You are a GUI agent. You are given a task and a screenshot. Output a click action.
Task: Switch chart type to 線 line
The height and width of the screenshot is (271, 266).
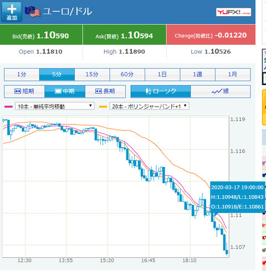coord(221,91)
